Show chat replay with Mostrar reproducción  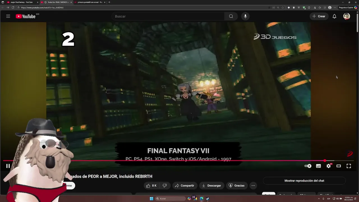coord(304,181)
